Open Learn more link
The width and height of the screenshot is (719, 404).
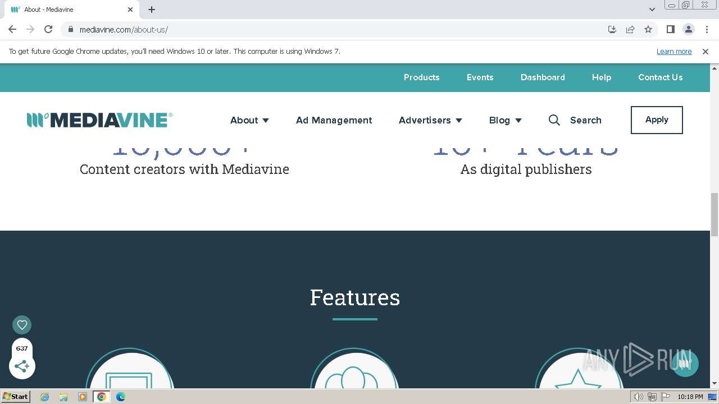pos(674,52)
